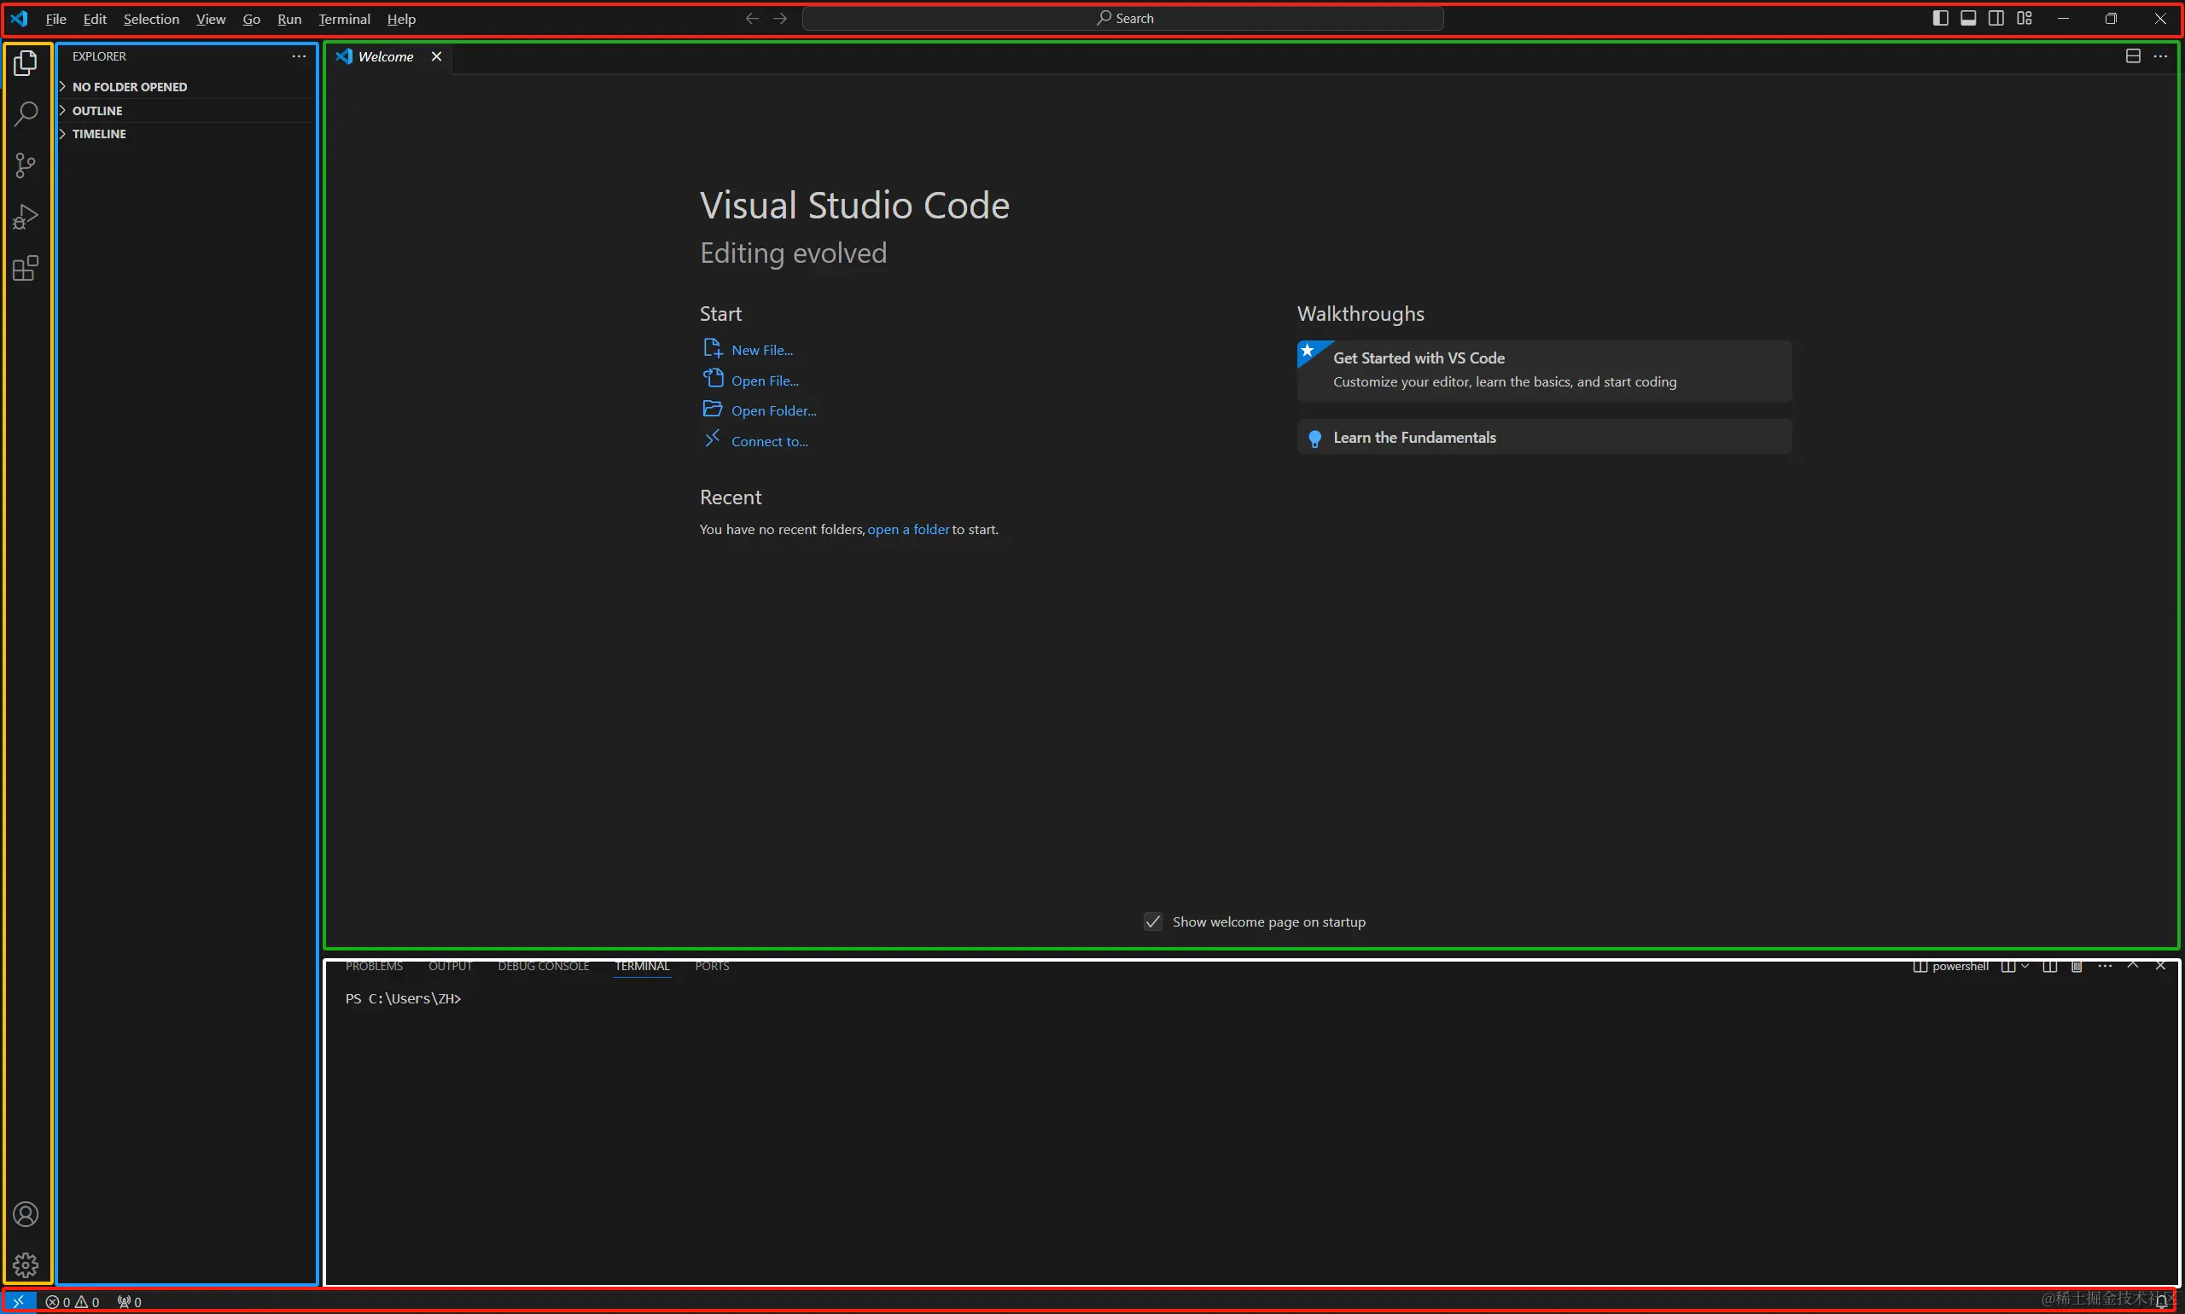Open the Manage gear menu
2185x1314 pixels.
(x=26, y=1265)
